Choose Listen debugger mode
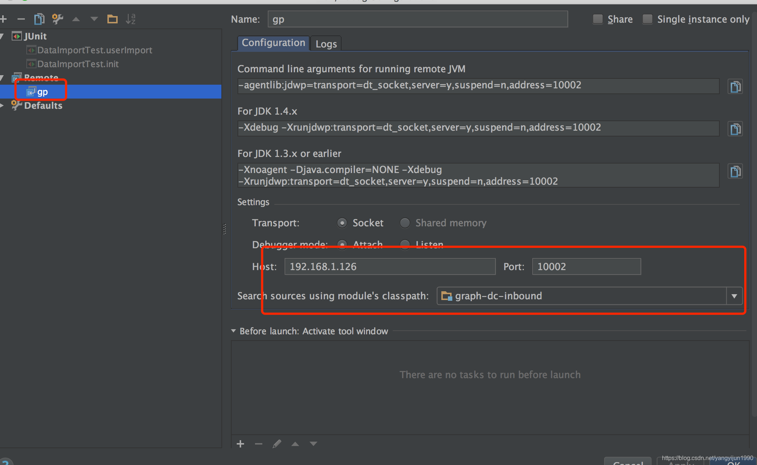Screen dimensions: 757x465 405,244
